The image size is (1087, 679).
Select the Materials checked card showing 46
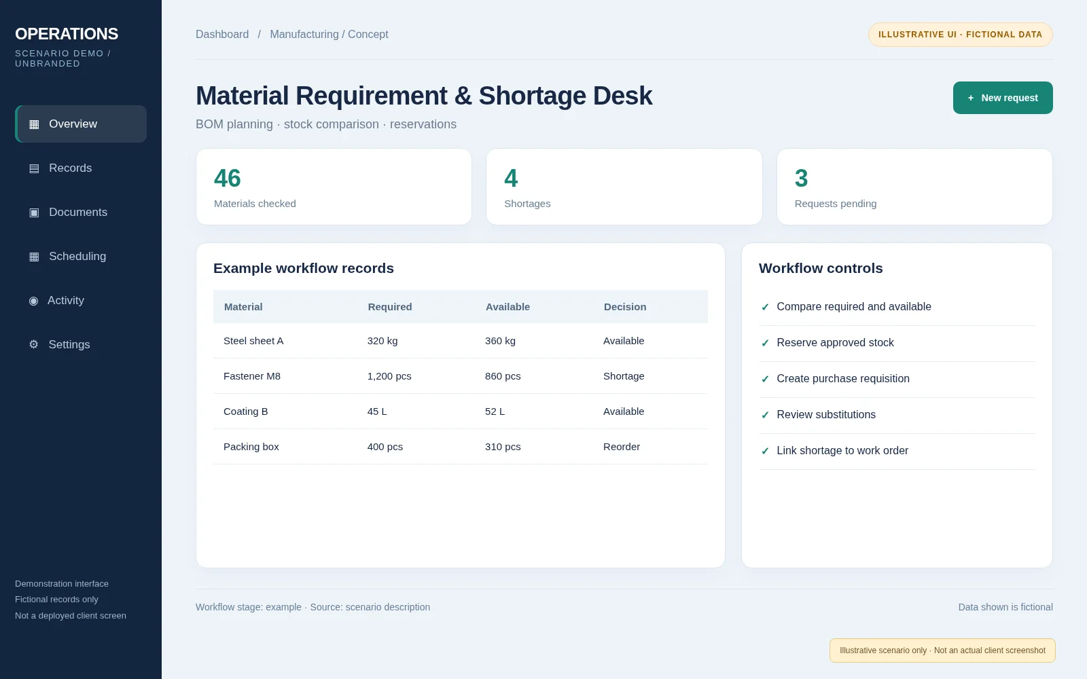point(334,187)
